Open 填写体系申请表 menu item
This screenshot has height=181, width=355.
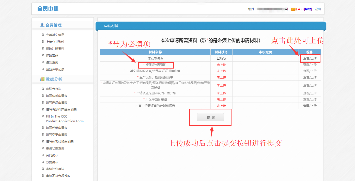click(56, 96)
